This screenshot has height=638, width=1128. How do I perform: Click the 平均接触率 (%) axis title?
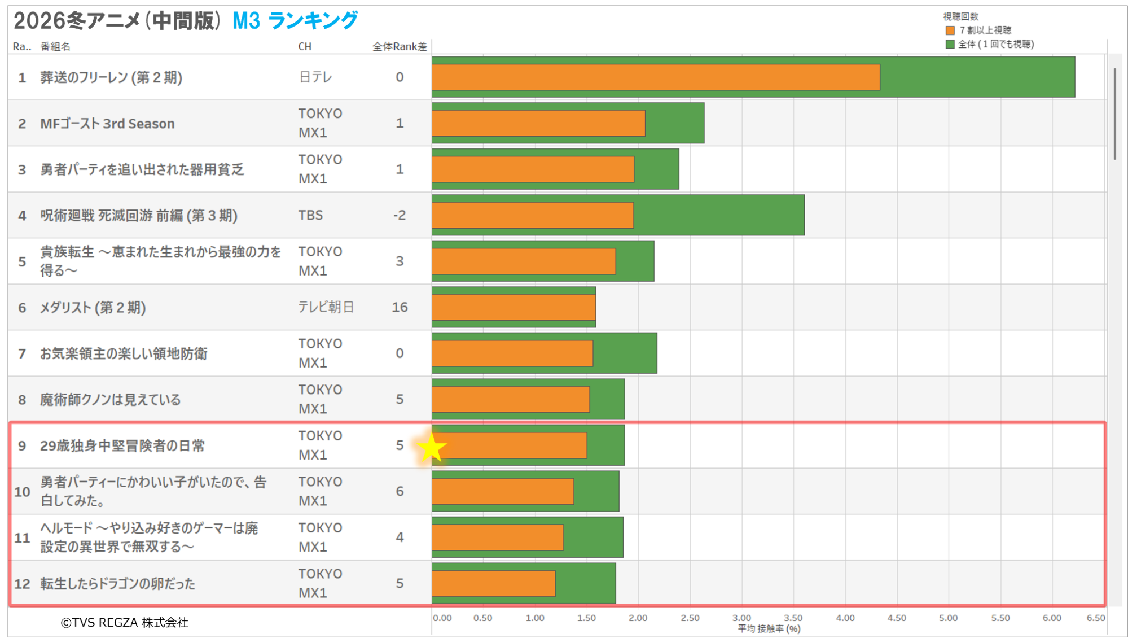(769, 628)
